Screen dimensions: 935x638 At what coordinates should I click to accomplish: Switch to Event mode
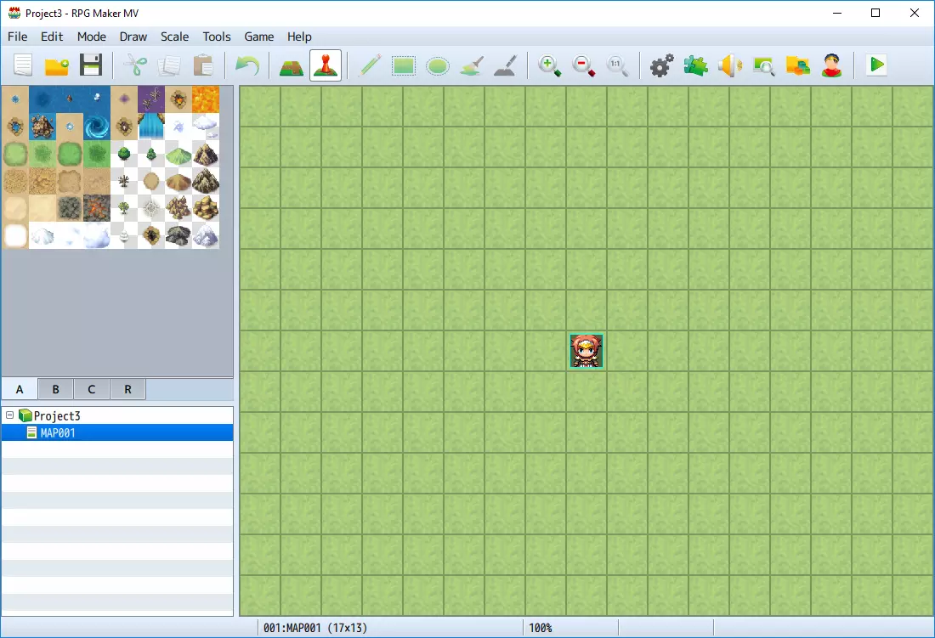tap(326, 65)
